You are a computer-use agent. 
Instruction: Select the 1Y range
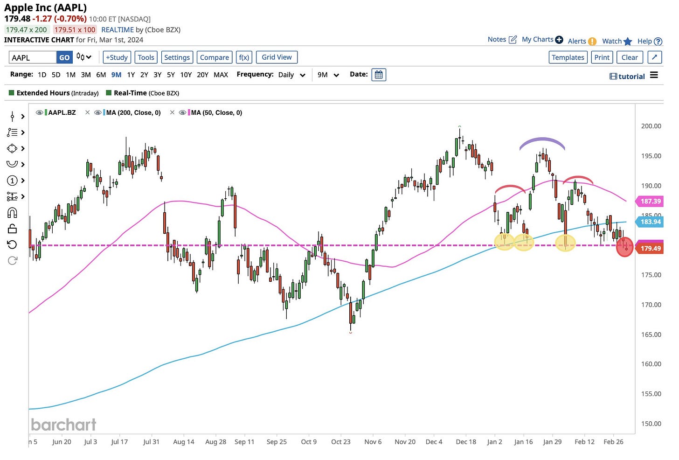click(131, 75)
